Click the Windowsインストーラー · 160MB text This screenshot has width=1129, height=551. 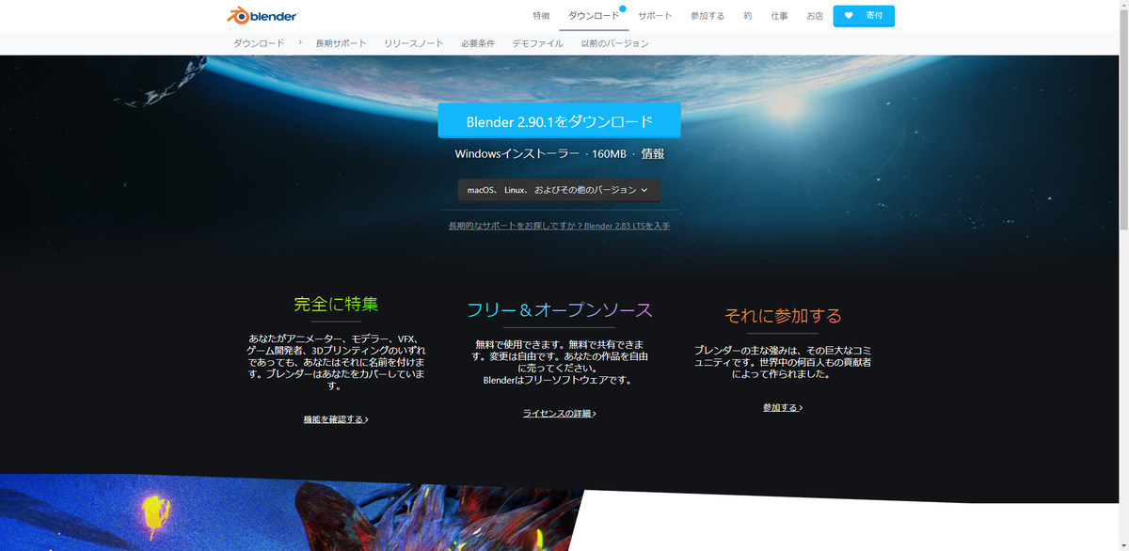pyautogui.click(x=540, y=153)
